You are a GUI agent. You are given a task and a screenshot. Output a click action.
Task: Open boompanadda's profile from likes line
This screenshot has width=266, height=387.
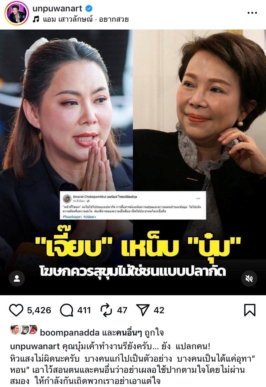pyautogui.click(x=69, y=333)
